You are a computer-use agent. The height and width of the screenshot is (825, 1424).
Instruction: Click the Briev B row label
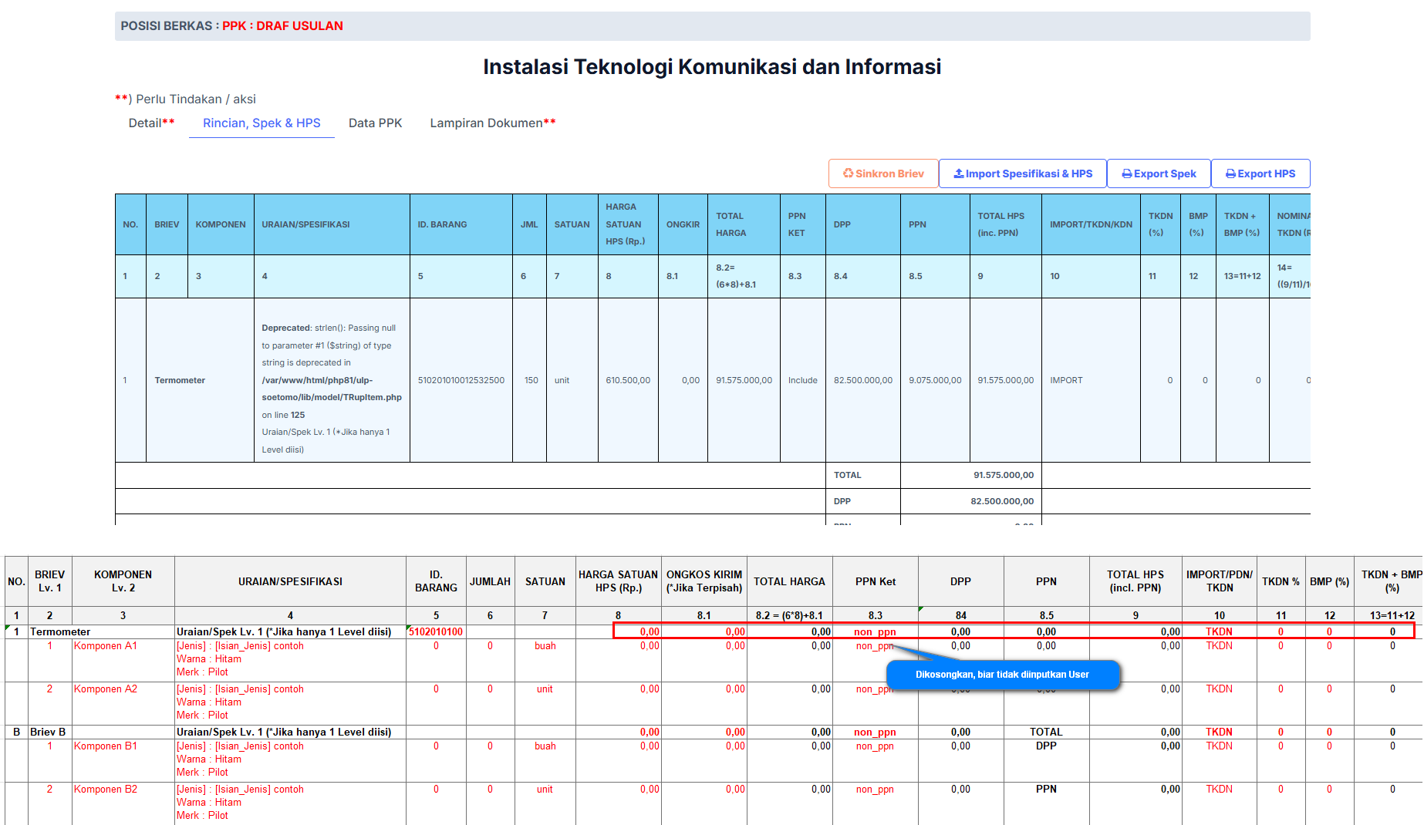point(48,732)
